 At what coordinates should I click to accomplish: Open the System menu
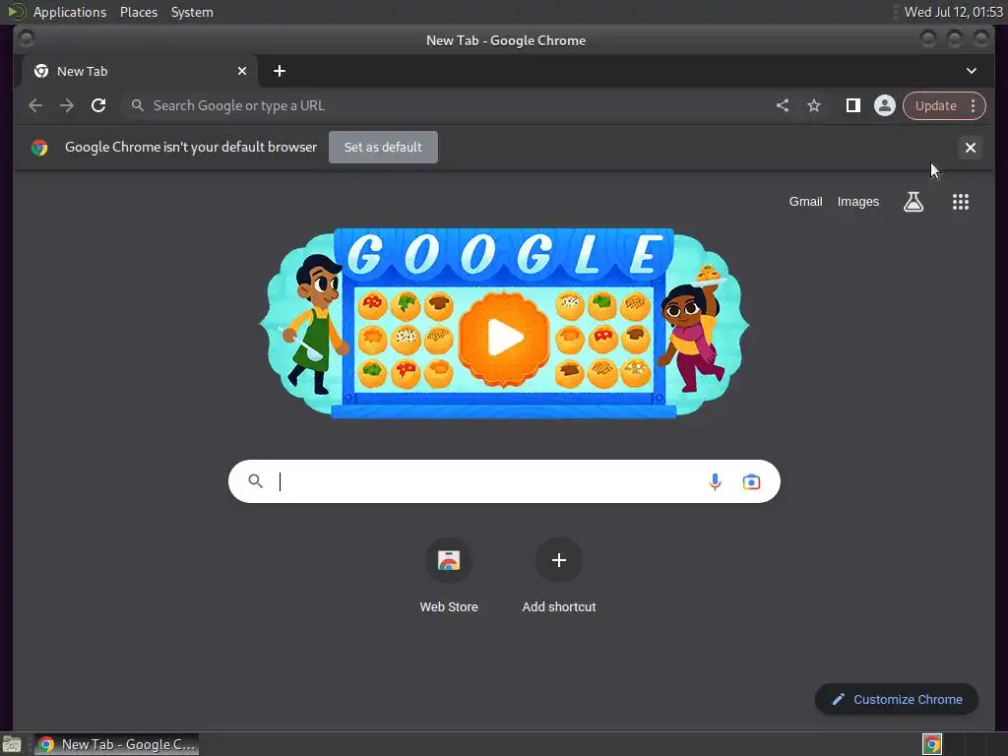192,12
